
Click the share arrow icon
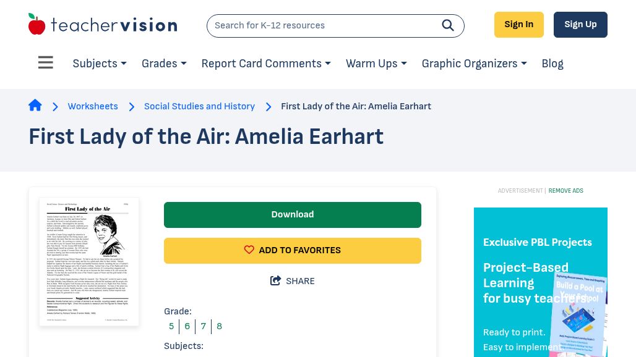point(276,281)
